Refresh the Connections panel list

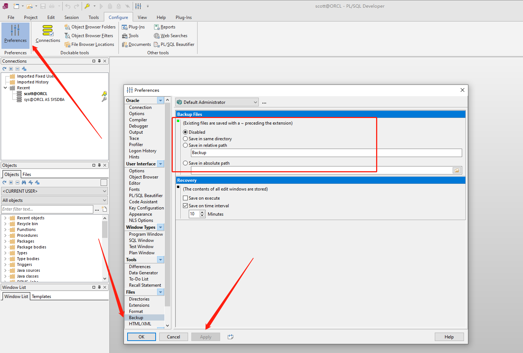4,69
